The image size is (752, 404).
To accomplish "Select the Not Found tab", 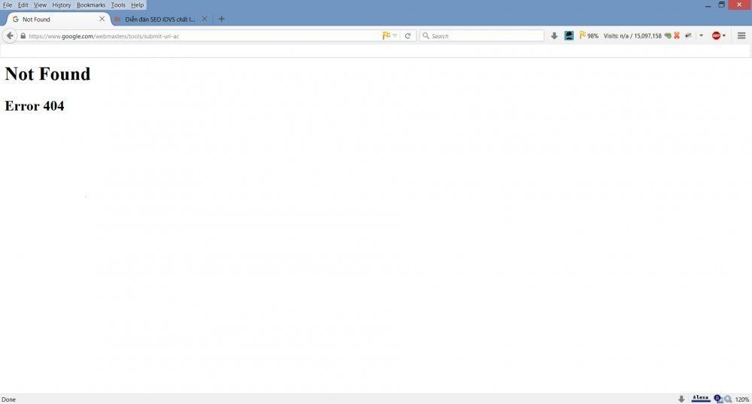I will click(x=59, y=20).
